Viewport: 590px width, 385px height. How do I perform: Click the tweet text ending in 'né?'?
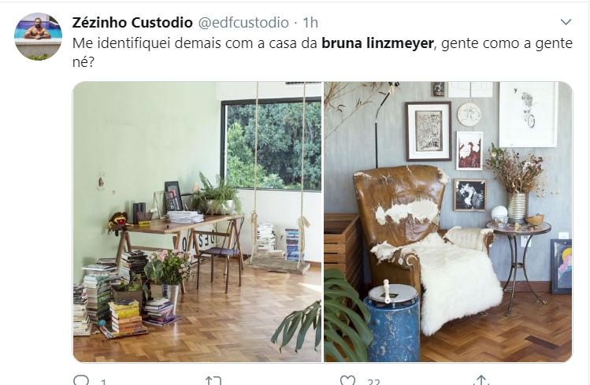click(x=322, y=52)
